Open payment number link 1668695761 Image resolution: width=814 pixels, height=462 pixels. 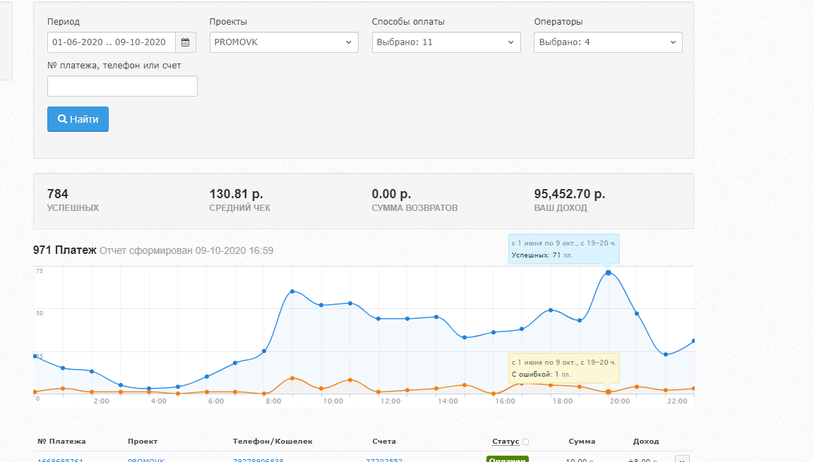pyautogui.click(x=61, y=460)
